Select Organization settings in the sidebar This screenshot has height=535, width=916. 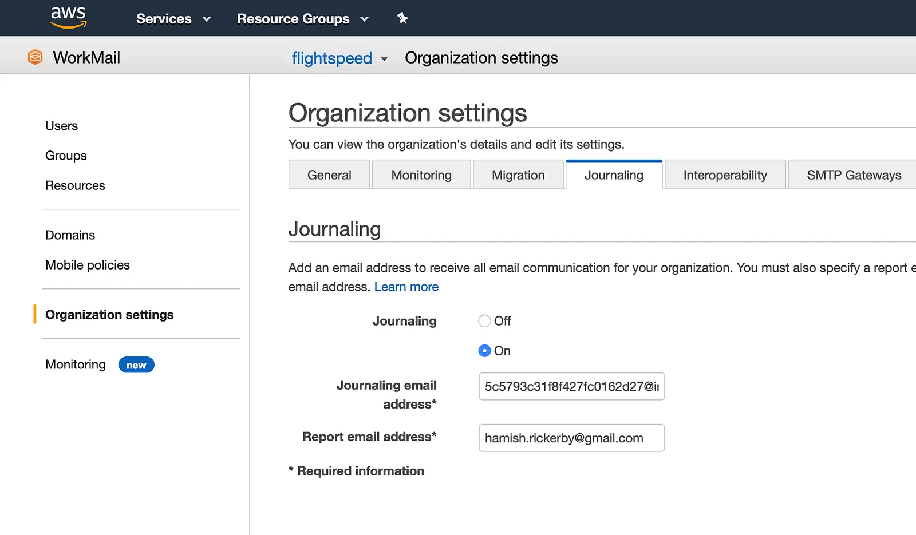[x=109, y=315]
